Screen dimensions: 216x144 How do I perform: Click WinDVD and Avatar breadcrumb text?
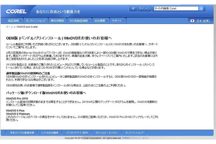(27, 27)
